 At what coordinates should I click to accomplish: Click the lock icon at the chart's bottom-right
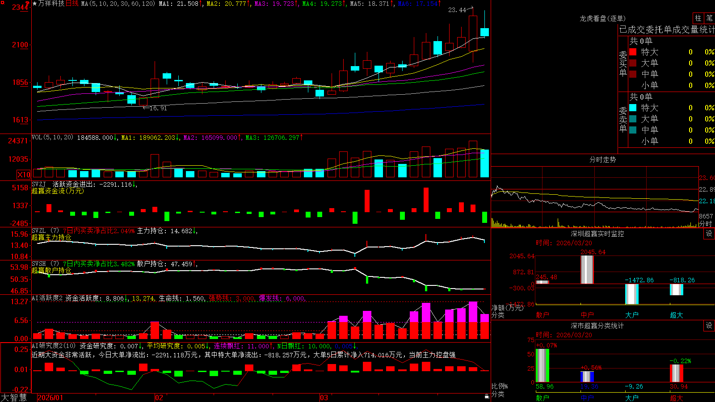[x=487, y=396]
